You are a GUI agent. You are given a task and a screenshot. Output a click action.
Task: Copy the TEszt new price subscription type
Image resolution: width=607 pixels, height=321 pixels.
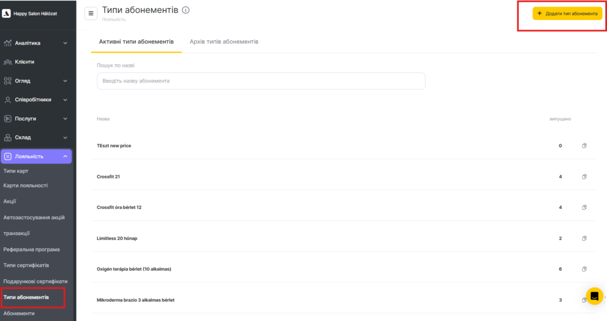click(584, 146)
